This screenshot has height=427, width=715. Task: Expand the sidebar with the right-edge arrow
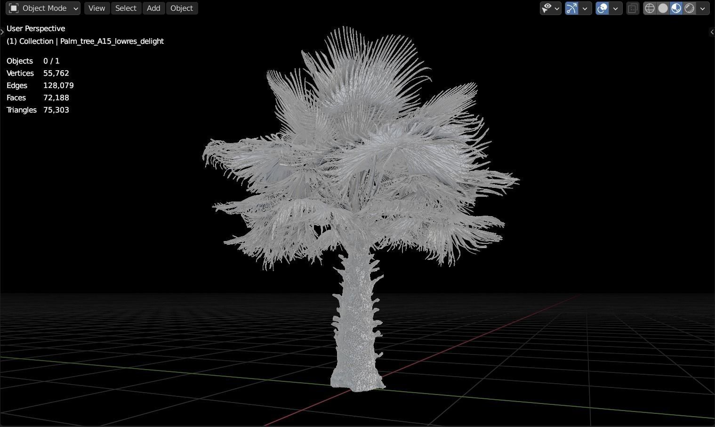pos(712,32)
